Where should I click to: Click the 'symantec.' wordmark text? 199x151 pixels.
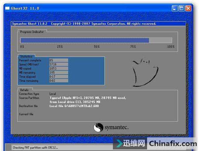[x=117, y=127]
